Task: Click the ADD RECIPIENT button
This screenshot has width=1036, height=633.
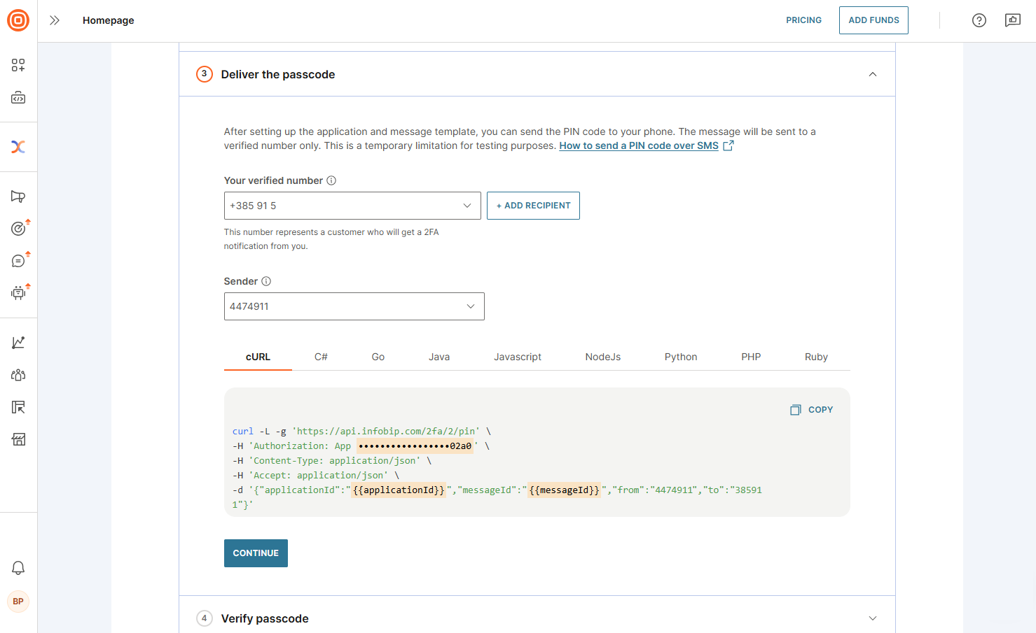Action: [533, 206]
